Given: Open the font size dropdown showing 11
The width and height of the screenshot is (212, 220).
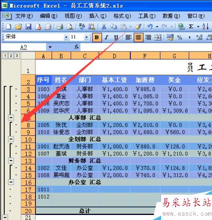Looking at the screenshot, I should [86, 38].
